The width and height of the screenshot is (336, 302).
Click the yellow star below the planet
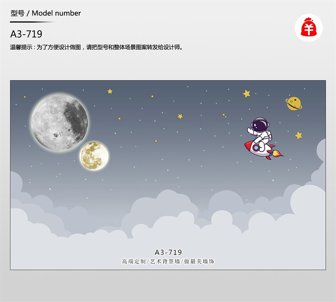(x=298, y=135)
